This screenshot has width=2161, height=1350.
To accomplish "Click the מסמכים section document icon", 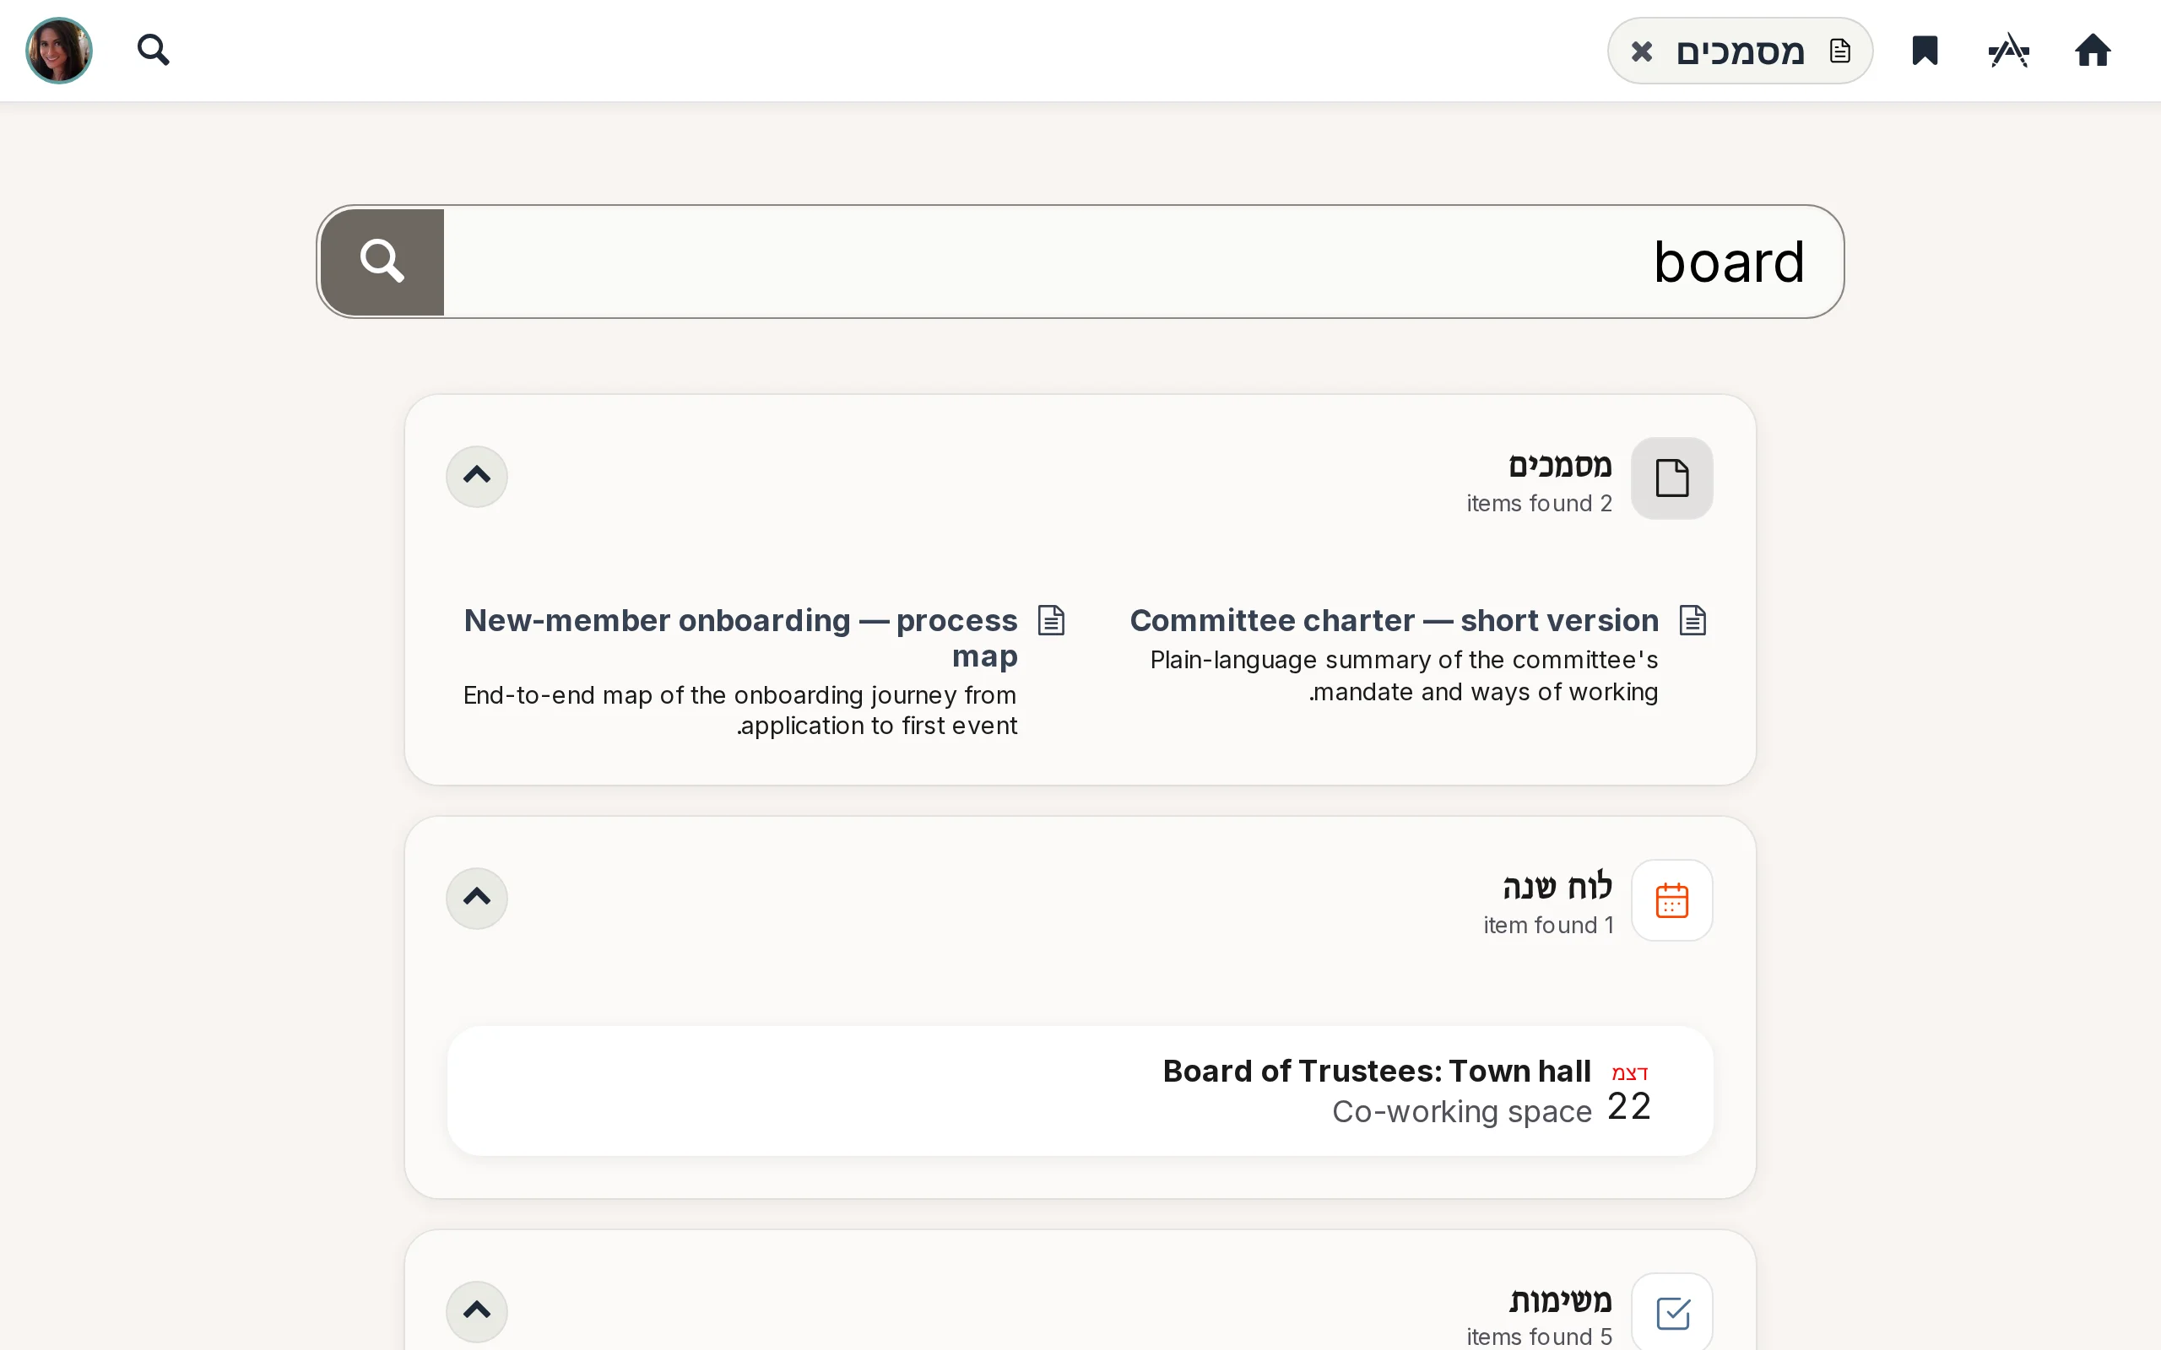I will pos(1671,478).
